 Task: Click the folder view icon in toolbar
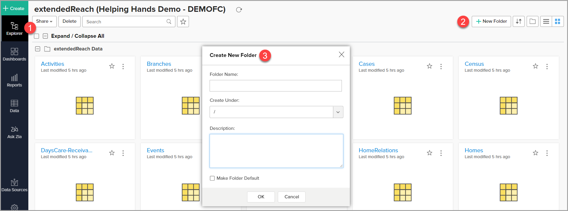pos(533,22)
